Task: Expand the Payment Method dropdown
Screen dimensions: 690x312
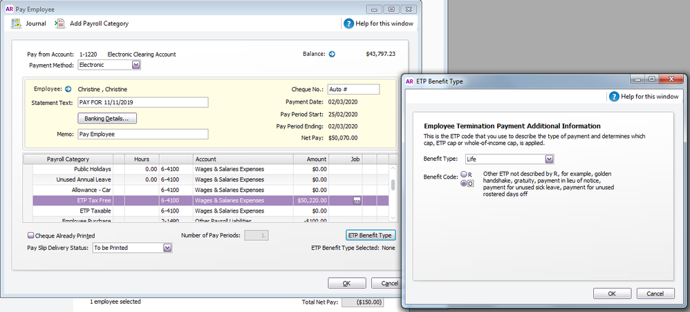Action: point(136,65)
